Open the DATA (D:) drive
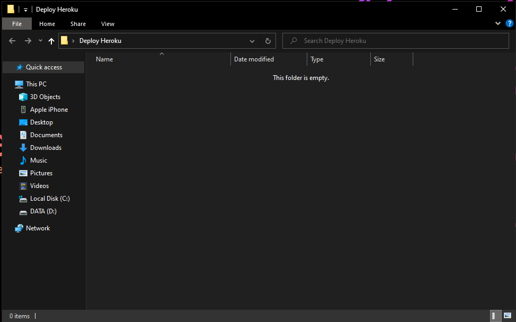 pyautogui.click(x=43, y=211)
